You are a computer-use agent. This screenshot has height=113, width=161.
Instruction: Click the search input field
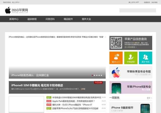click(137, 10)
